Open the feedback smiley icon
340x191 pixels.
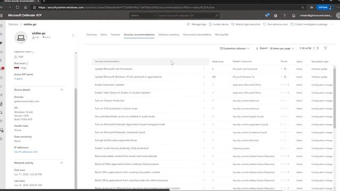[x=294, y=15]
